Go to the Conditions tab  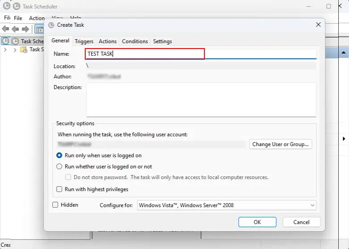click(x=135, y=41)
